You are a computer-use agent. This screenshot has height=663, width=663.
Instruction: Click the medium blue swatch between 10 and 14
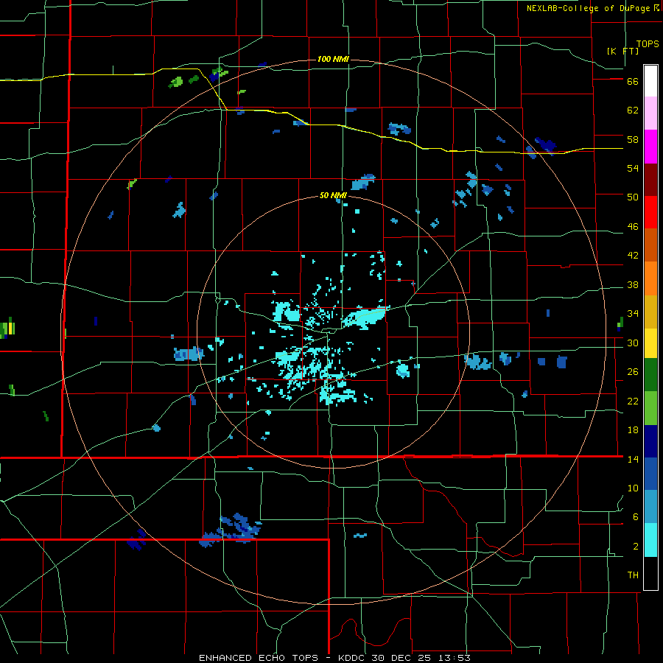(650, 474)
